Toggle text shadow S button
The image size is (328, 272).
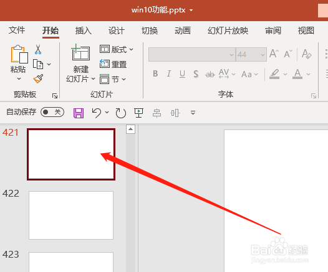tap(196, 74)
